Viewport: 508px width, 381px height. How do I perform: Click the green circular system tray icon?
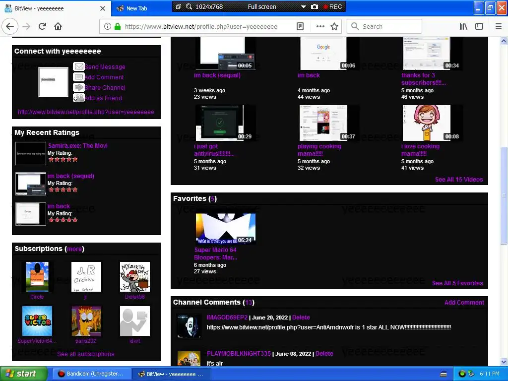tap(462, 374)
